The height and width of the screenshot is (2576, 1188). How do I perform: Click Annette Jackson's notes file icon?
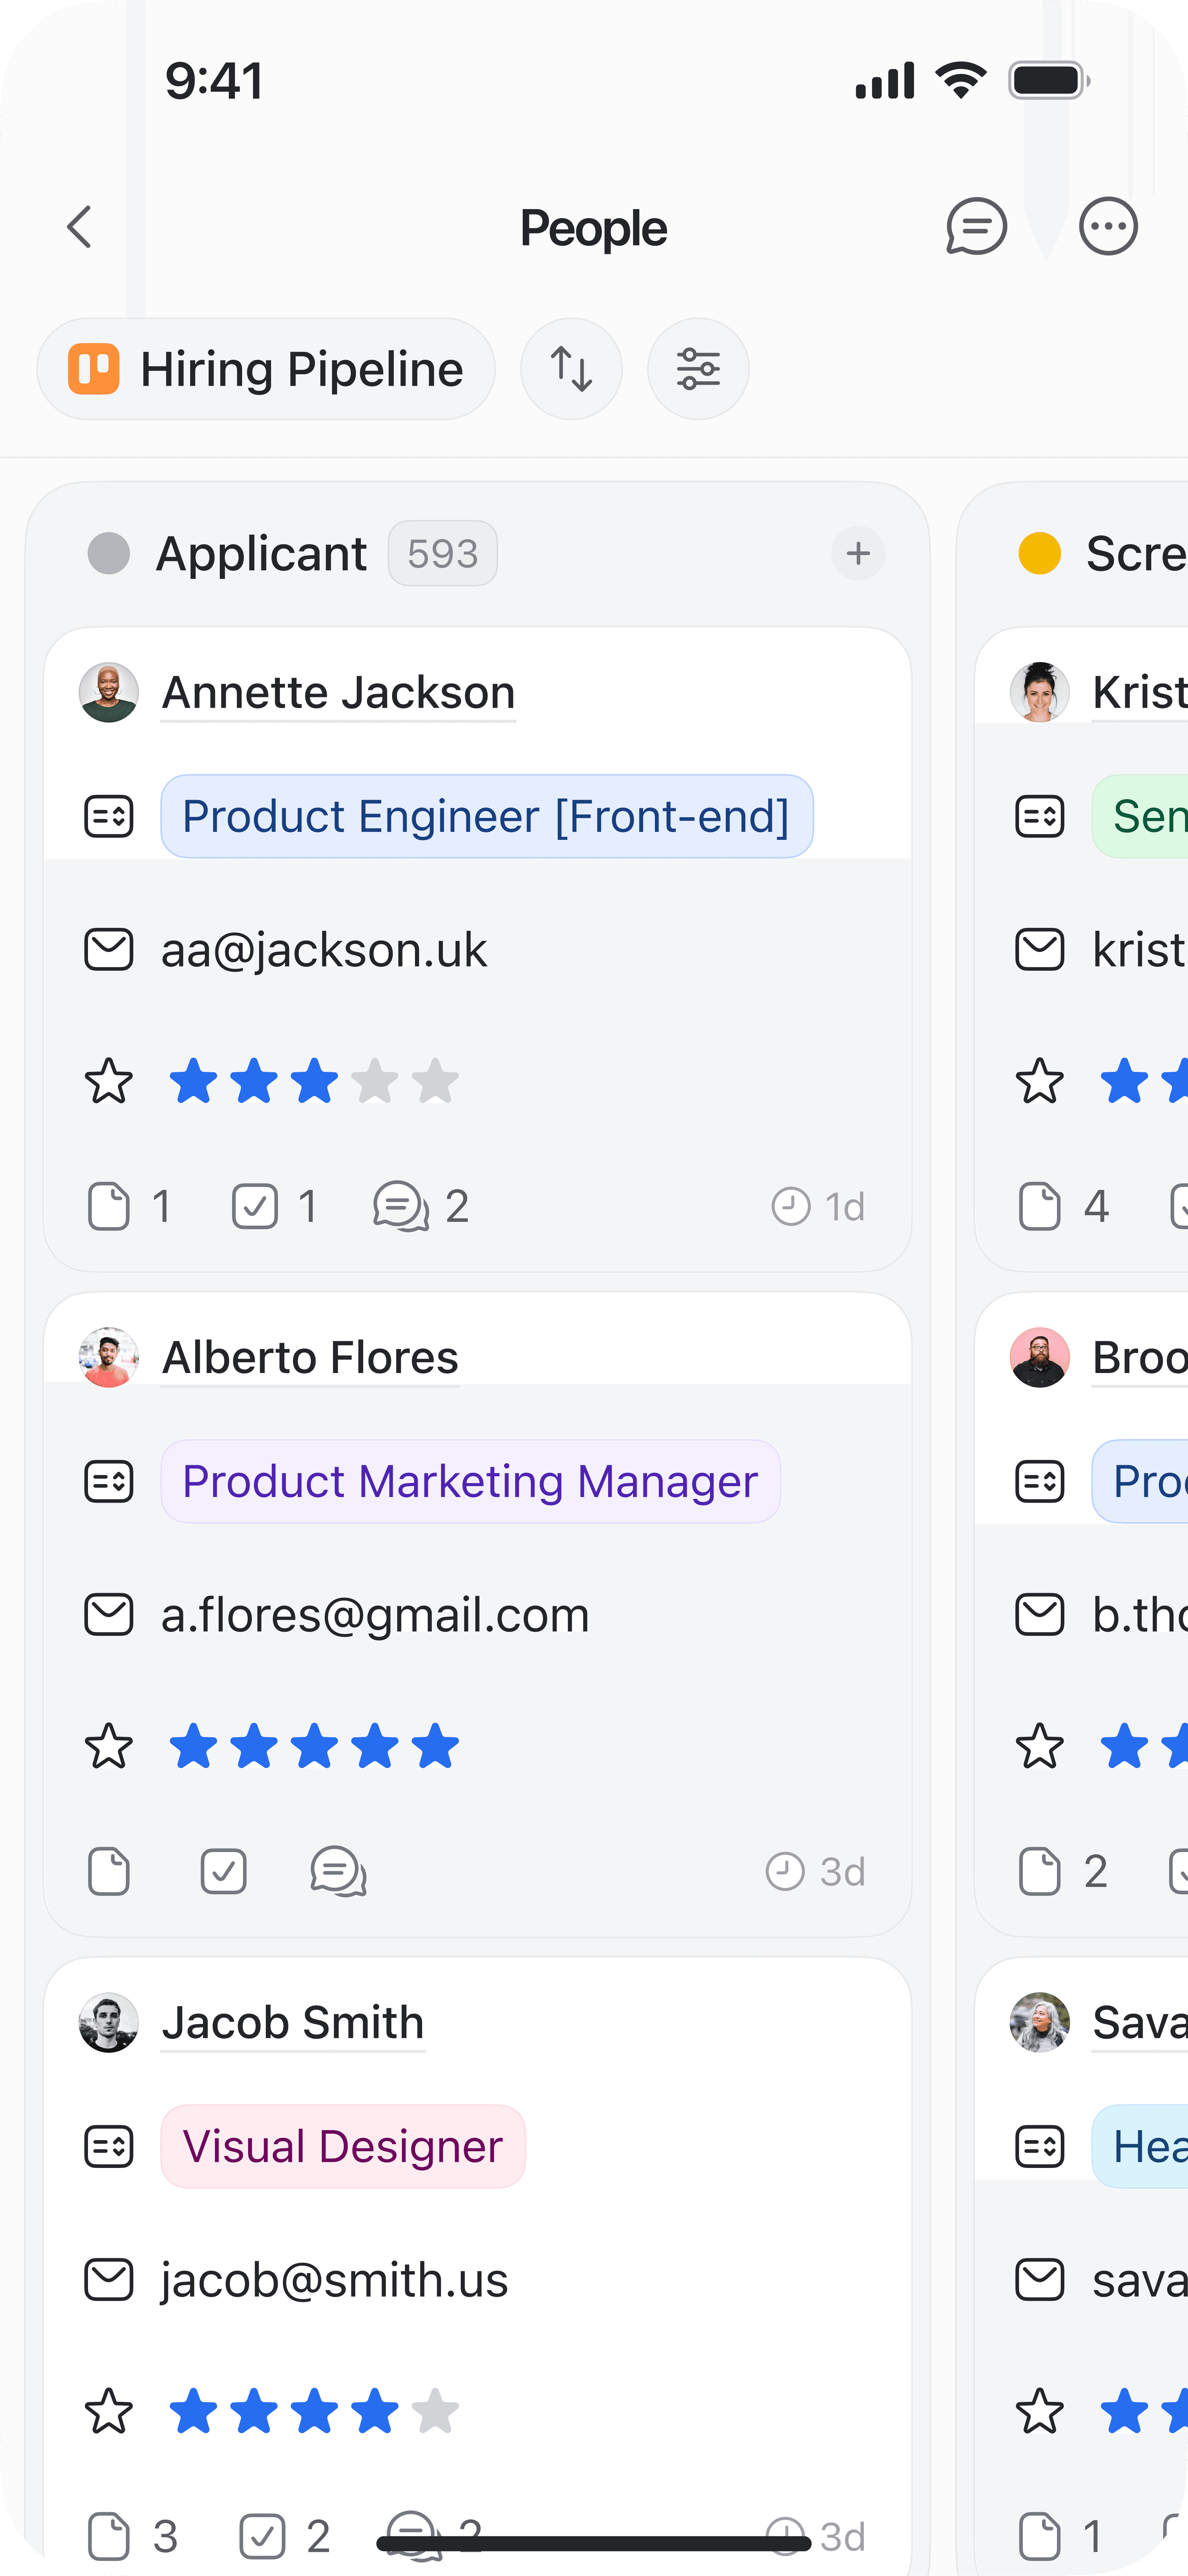pos(109,1206)
